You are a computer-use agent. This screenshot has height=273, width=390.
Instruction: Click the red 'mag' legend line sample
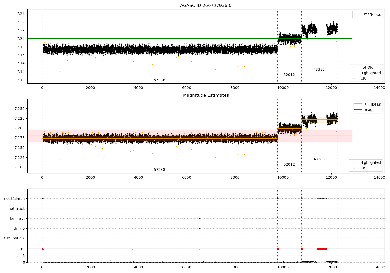tap(359, 110)
